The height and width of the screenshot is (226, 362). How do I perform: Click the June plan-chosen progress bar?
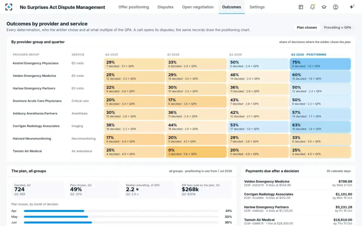pyautogui.click(x=121, y=222)
